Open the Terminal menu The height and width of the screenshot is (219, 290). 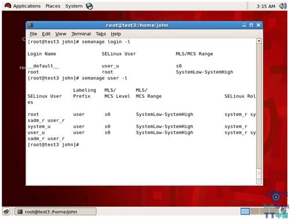(x=81, y=34)
